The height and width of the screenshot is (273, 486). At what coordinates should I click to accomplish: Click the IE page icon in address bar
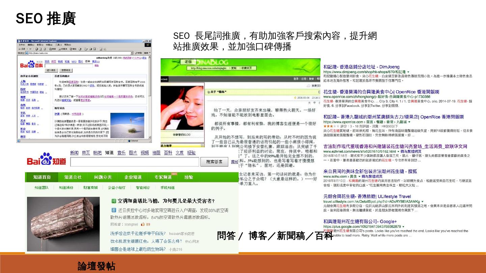pyautogui.click(x=27, y=53)
